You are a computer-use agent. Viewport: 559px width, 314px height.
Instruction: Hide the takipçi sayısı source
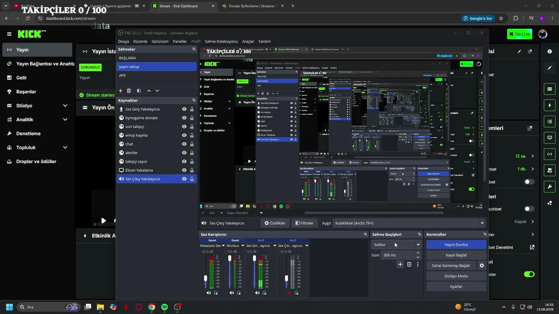coord(184,161)
